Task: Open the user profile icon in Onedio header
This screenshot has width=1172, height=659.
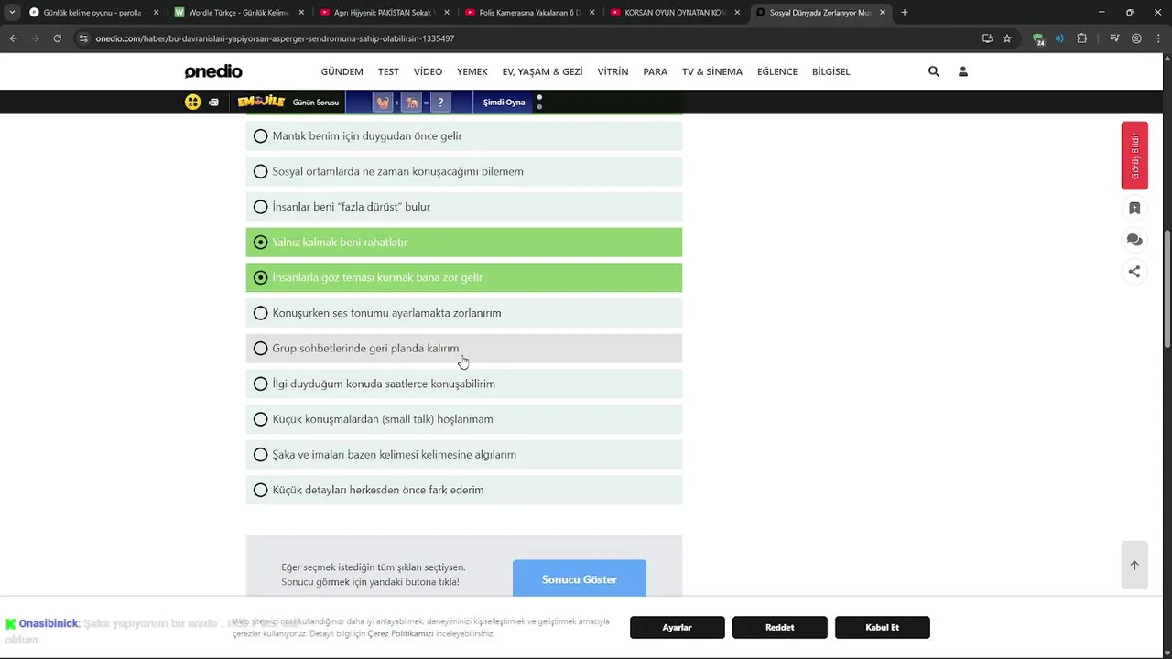Action: click(x=963, y=71)
